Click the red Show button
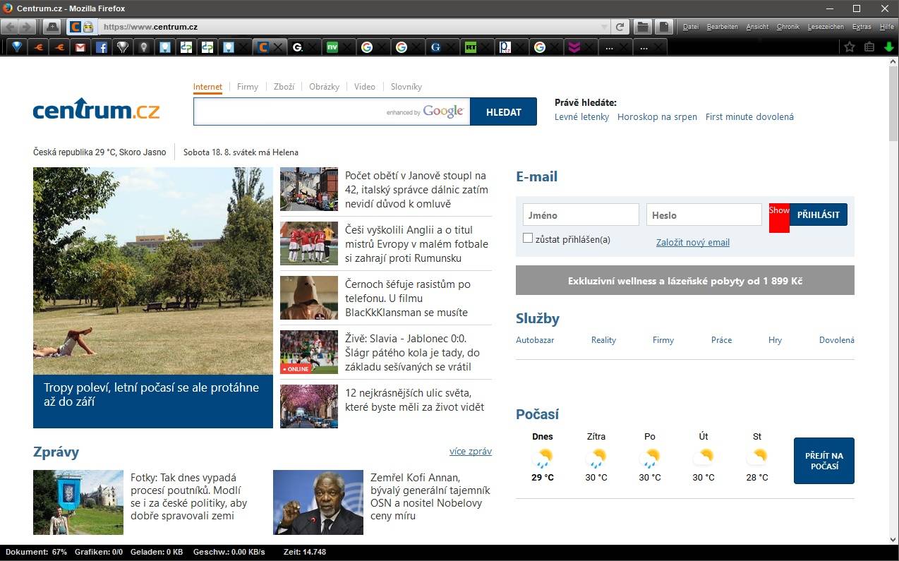The width and height of the screenshot is (899, 561). point(779,218)
